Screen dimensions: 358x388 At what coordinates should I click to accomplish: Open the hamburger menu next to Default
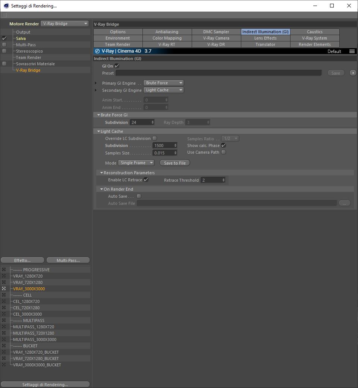[x=352, y=51]
